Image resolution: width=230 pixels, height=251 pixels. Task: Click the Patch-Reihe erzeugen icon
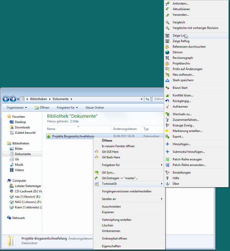167,159
